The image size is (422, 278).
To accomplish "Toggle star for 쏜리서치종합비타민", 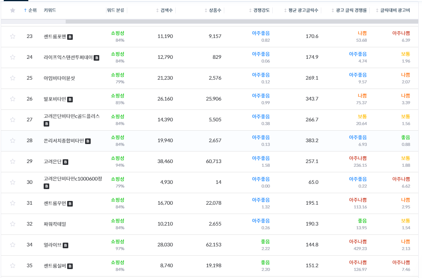I will click(x=13, y=140).
